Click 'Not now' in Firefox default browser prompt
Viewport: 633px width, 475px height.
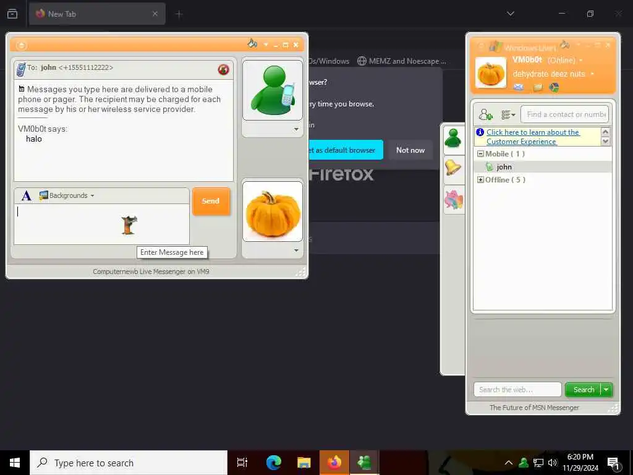click(x=410, y=150)
